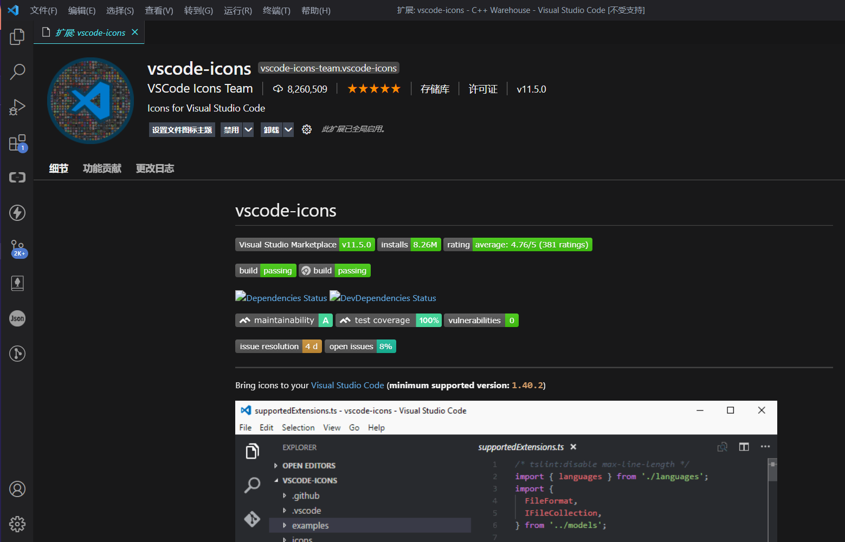
Task: Close supportedExtensions.ts tab in preview
Action: coord(573,447)
